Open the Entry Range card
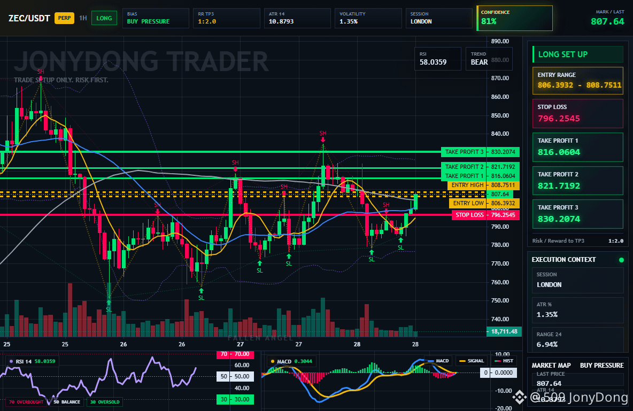Screen dimensions: 633x411 tap(578, 81)
